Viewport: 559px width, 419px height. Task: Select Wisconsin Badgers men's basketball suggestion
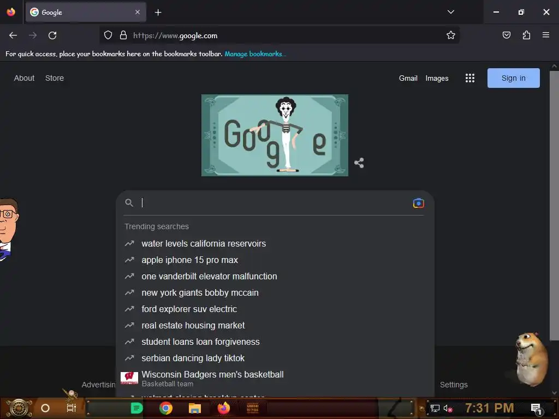click(x=275, y=379)
